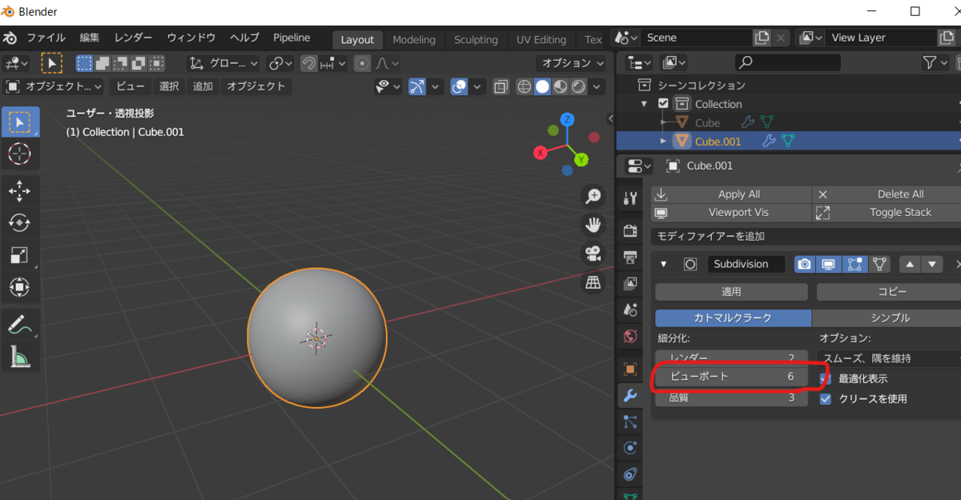Screen dimensions: 961x500
Task: Select the Annotate pencil tool
Action: [x=19, y=324]
